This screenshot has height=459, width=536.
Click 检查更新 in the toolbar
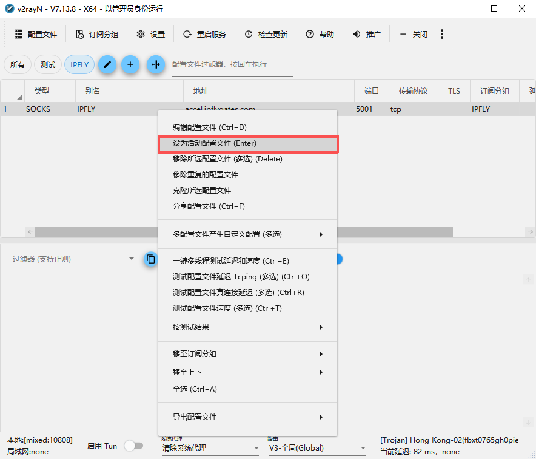pos(266,35)
